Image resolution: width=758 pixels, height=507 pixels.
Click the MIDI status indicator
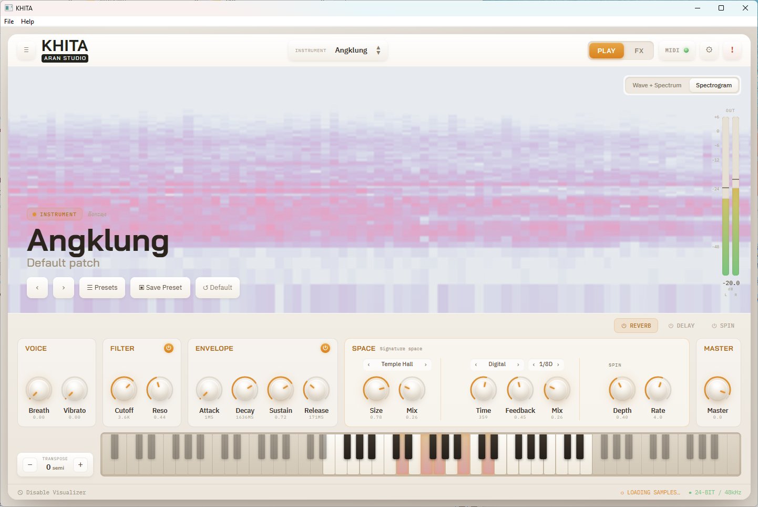point(677,50)
